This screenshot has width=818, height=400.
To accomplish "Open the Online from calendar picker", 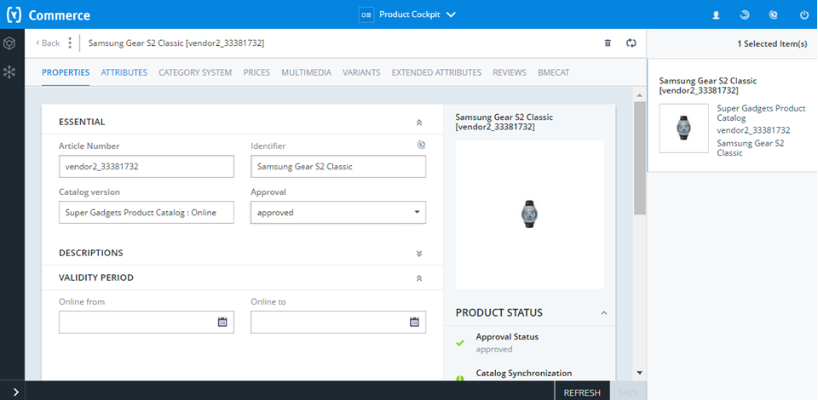I will (222, 322).
